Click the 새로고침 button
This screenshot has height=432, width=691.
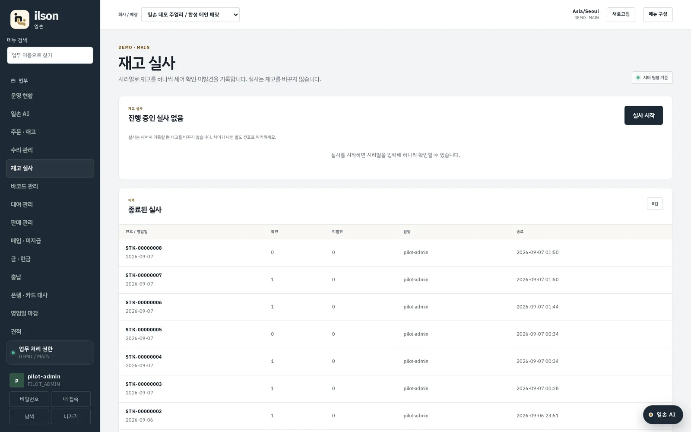click(x=621, y=14)
